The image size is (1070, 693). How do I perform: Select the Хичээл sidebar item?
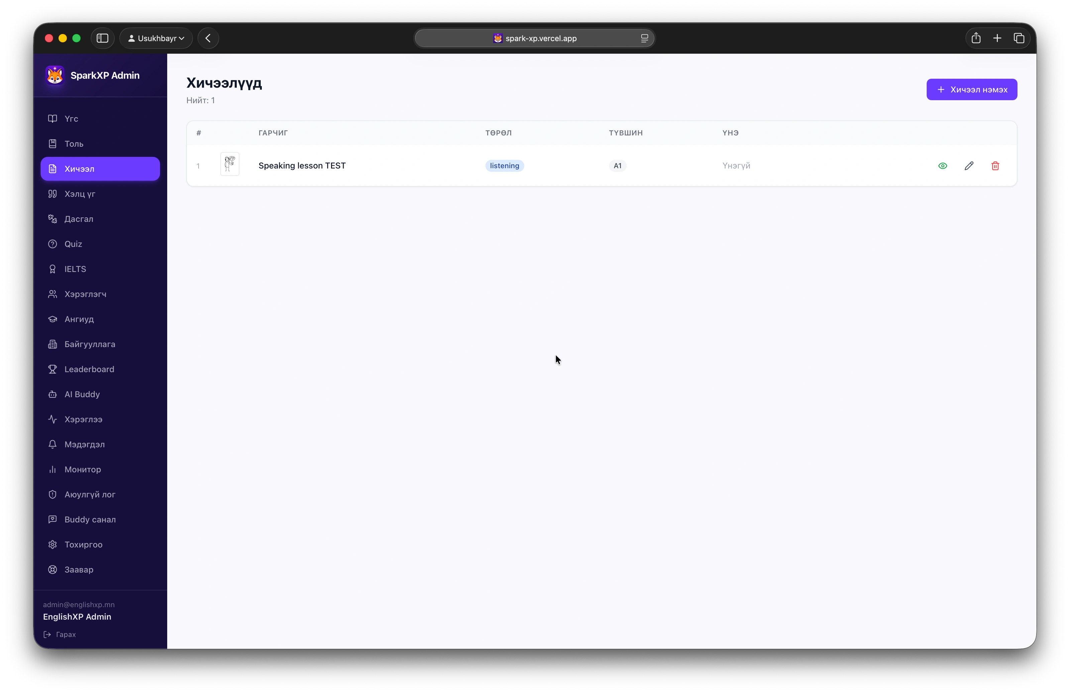100,169
